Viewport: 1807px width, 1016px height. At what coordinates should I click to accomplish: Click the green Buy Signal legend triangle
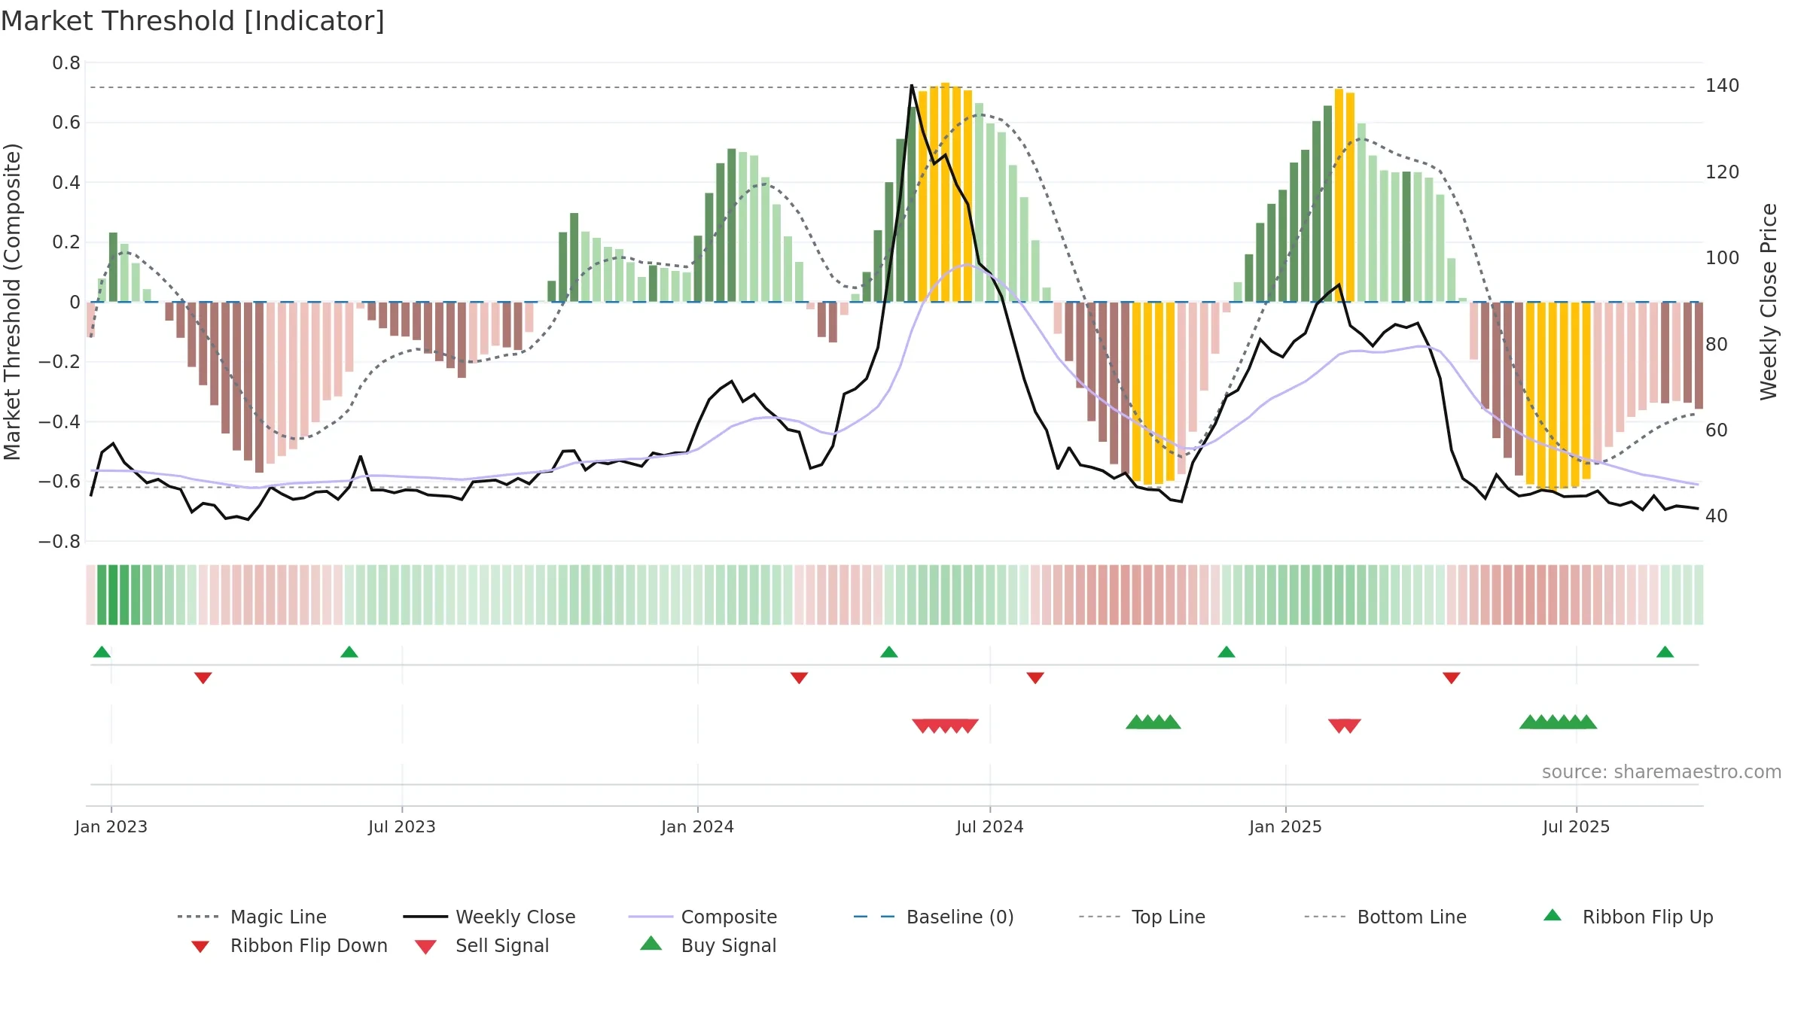pyautogui.click(x=651, y=943)
